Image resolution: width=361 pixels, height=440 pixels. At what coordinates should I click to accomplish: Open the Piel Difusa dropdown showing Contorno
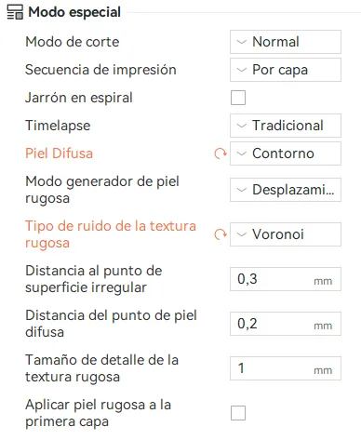pyautogui.click(x=286, y=153)
